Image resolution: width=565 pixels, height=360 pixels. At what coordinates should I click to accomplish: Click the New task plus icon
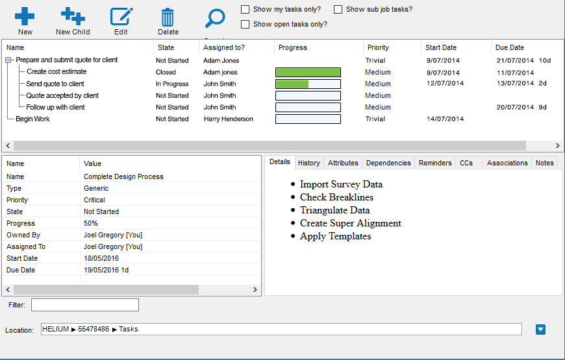pyautogui.click(x=25, y=18)
